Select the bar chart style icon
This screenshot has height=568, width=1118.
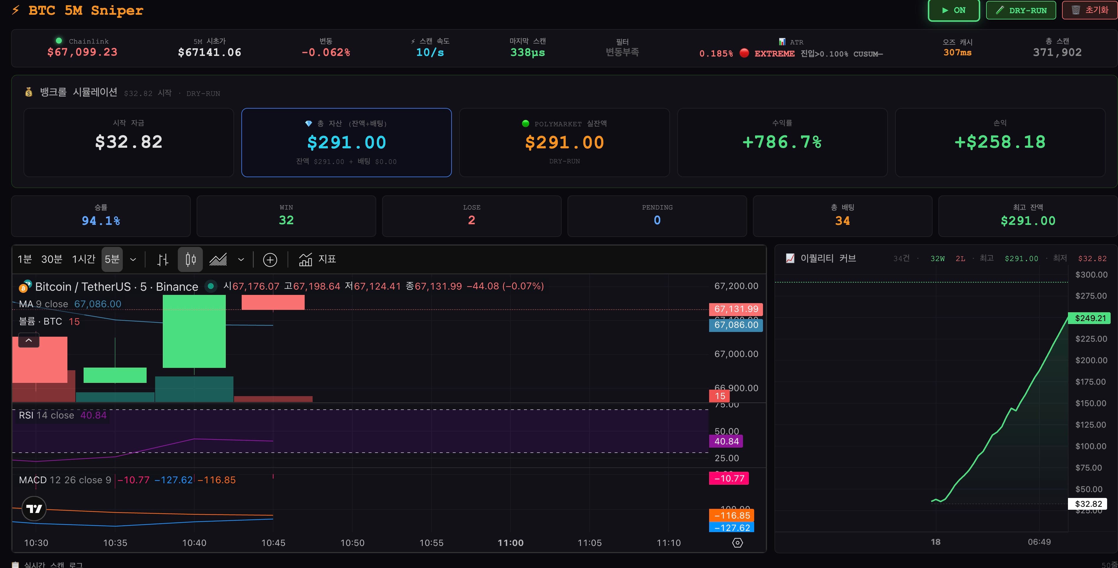tap(163, 260)
